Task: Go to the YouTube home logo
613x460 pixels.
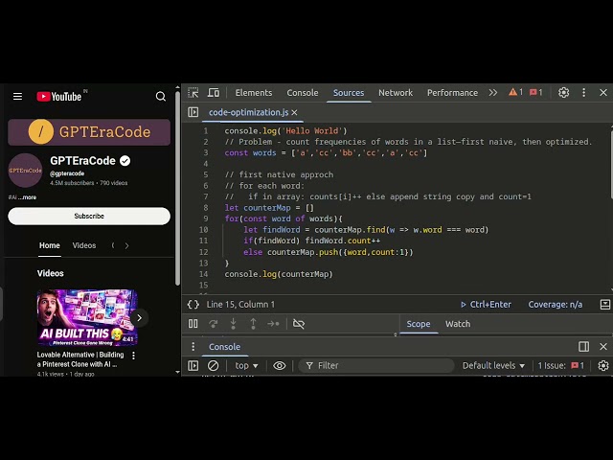Action: (x=59, y=96)
